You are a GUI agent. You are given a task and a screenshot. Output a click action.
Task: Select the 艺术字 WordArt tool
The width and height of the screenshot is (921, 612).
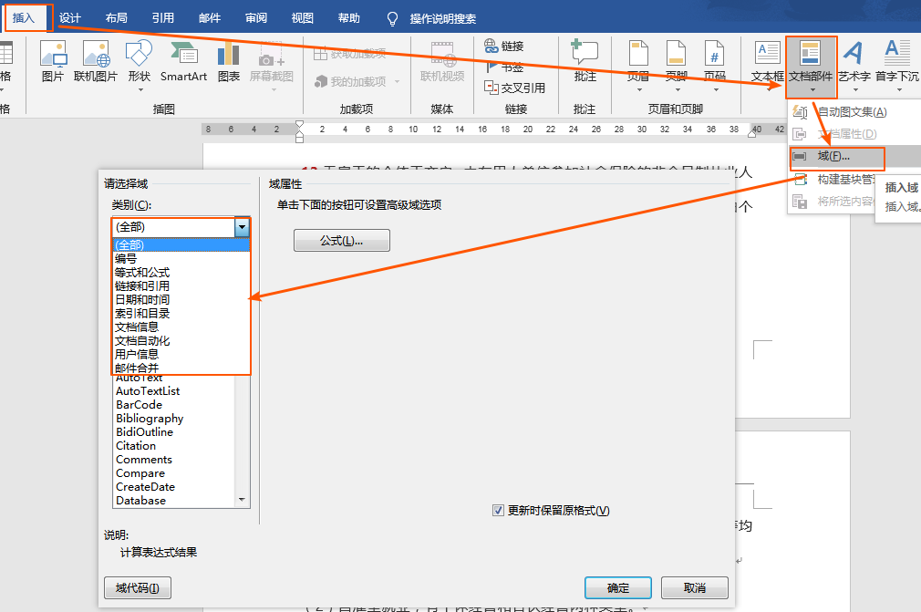[x=854, y=61]
